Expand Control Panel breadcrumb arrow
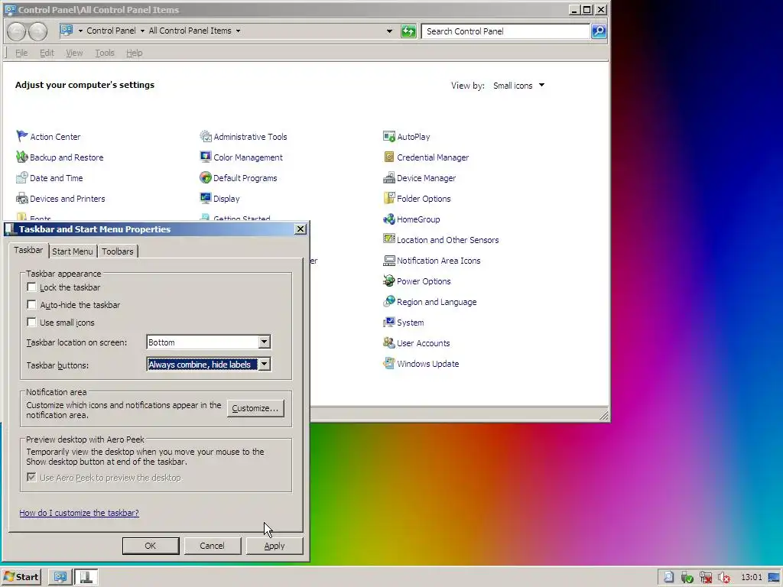This screenshot has height=587, width=783. pos(142,31)
